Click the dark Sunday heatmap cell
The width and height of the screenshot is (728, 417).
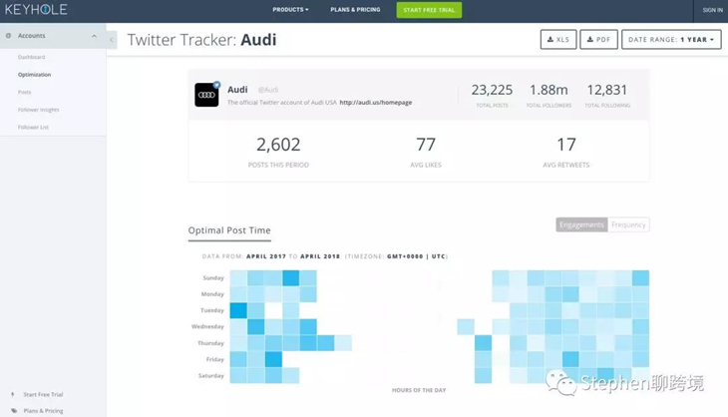coord(291,277)
